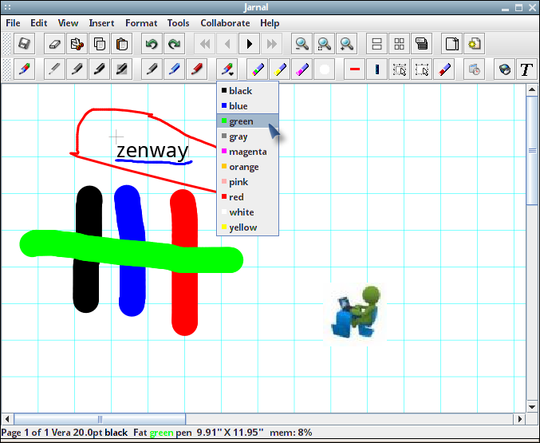Screen dimensions: 540x443
Task: Go to next page with black arrow
Action: (x=250, y=44)
